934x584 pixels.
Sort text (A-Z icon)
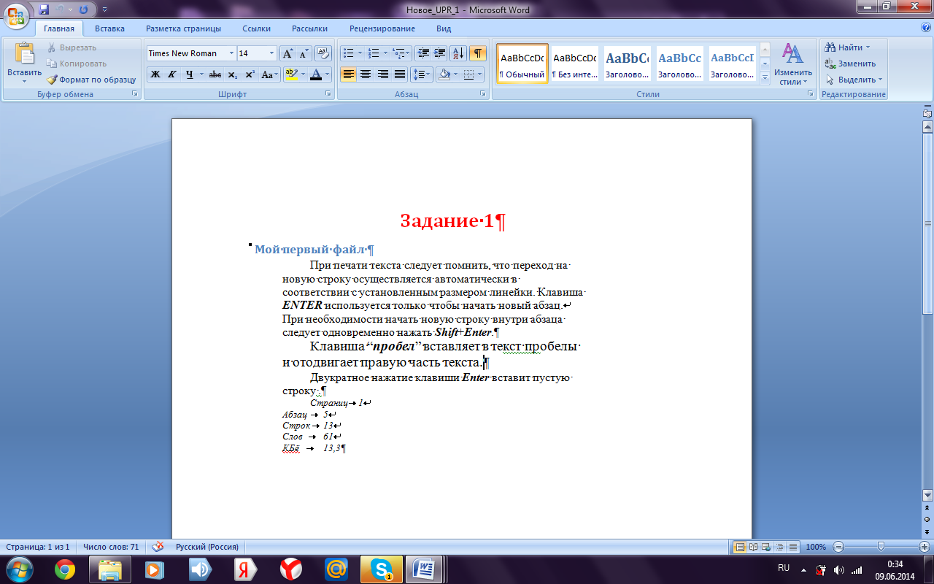[458, 53]
